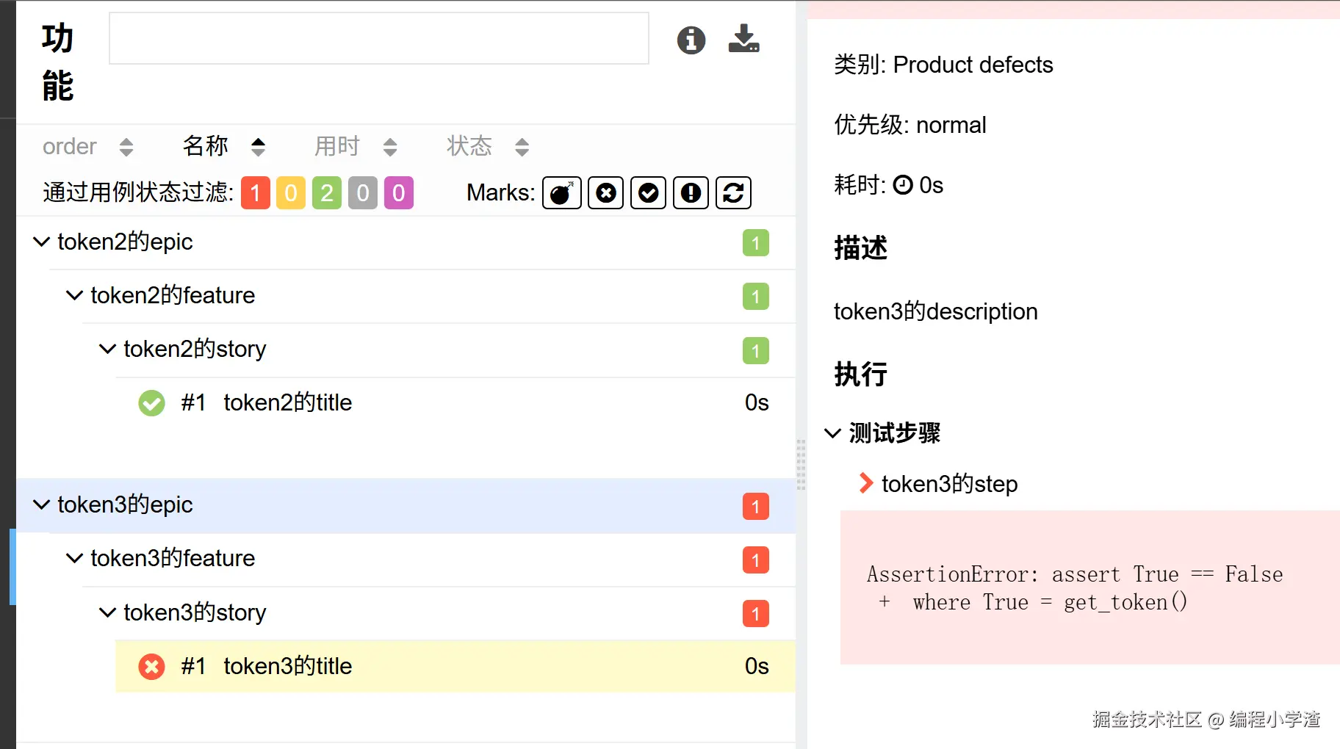The height and width of the screenshot is (749, 1340).
Task: Open the token2的title test case
Action: click(x=287, y=402)
